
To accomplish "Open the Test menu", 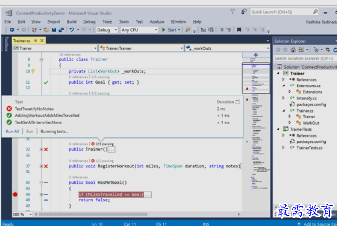I will pyautogui.click(x=140, y=22).
